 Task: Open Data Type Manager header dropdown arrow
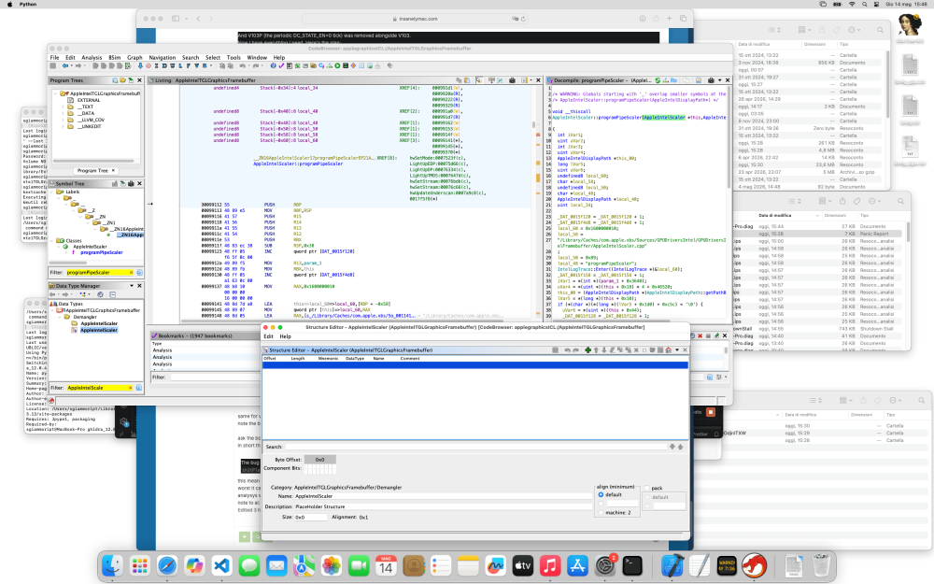pos(132,286)
